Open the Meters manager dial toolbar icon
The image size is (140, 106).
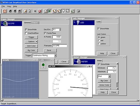tap(68, 11)
